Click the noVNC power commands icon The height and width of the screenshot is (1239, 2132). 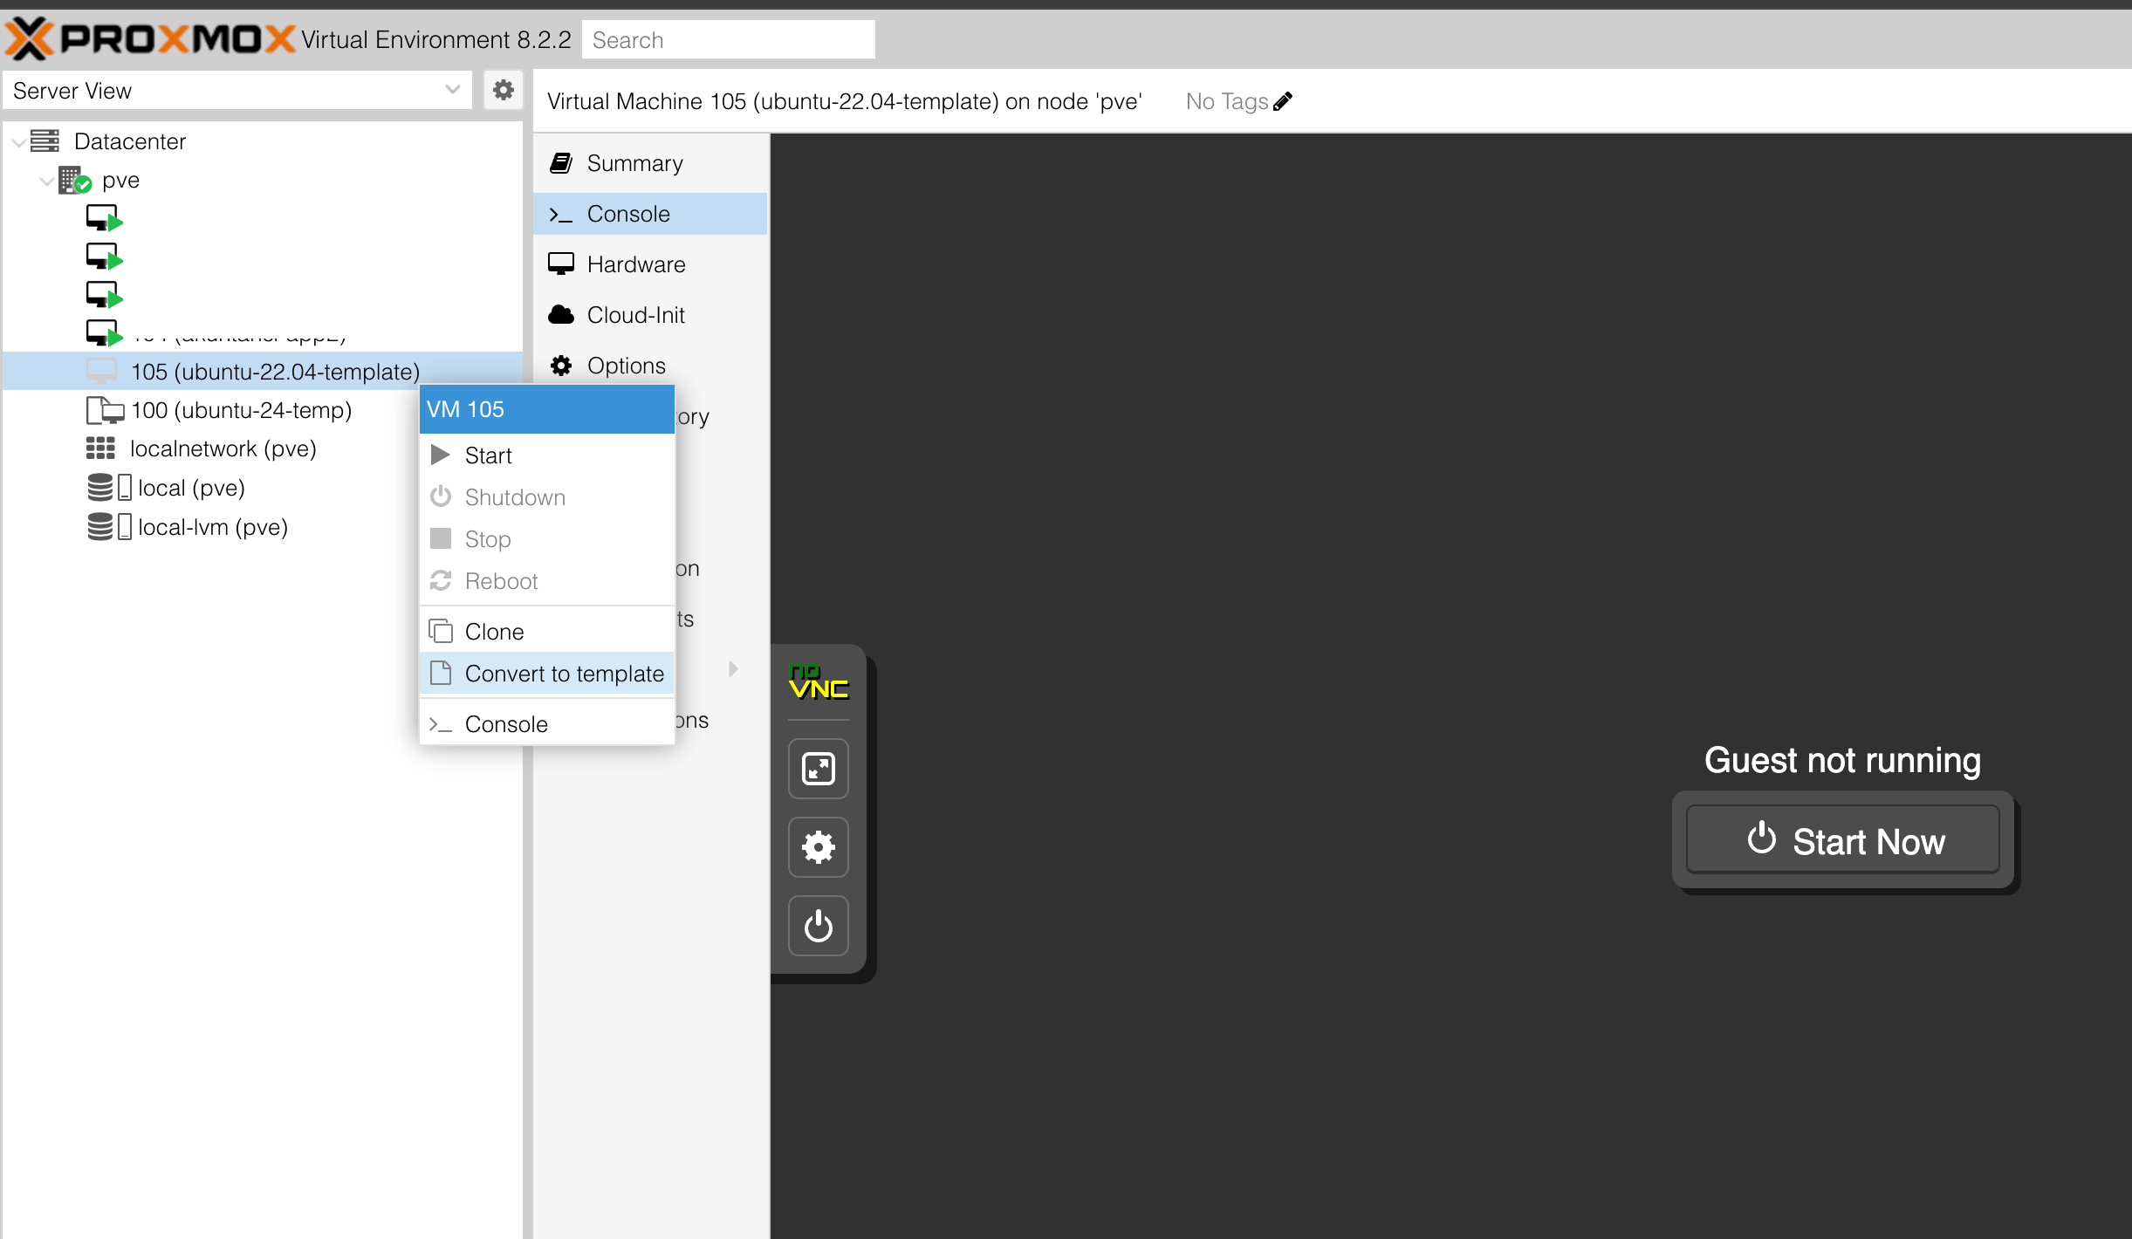coord(818,925)
